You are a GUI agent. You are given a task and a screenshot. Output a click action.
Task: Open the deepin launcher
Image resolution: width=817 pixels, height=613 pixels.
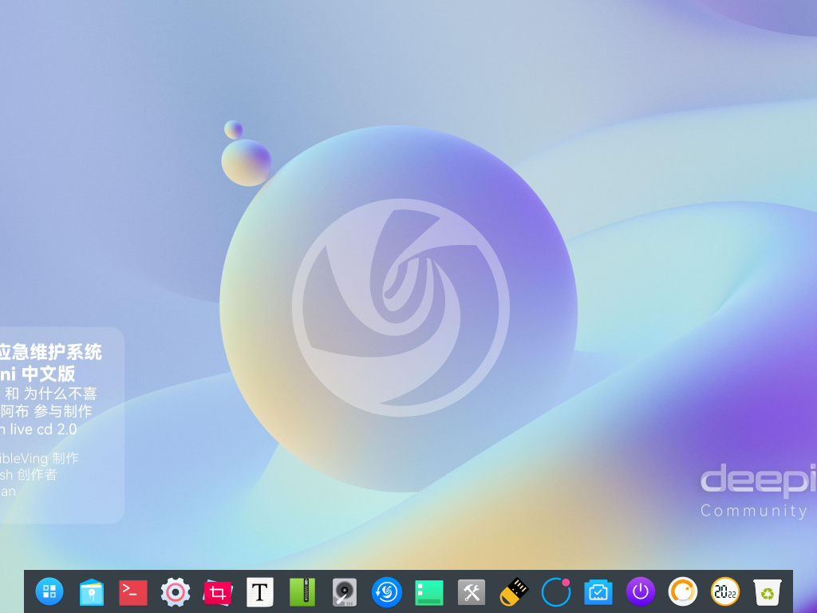(49, 591)
